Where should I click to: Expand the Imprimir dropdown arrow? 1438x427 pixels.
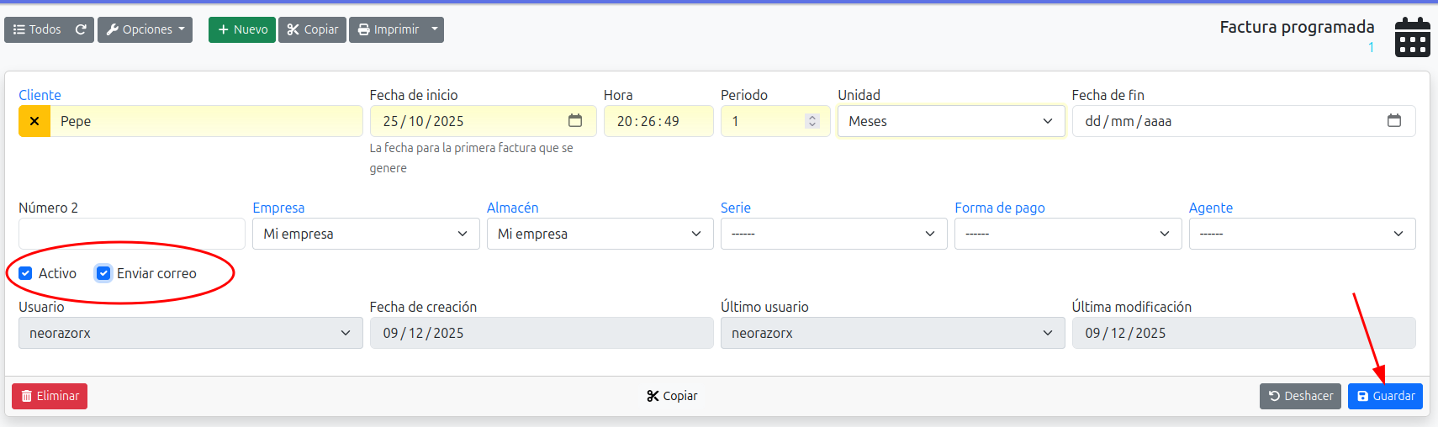(x=435, y=29)
